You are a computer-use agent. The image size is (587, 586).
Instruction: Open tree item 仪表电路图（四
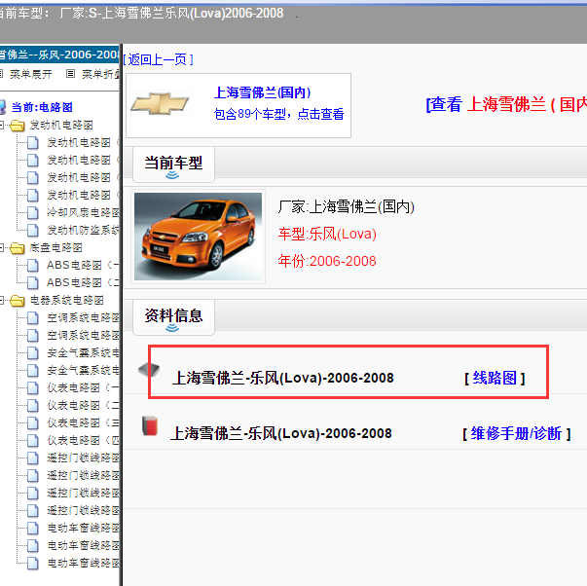(x=83, y=440)
